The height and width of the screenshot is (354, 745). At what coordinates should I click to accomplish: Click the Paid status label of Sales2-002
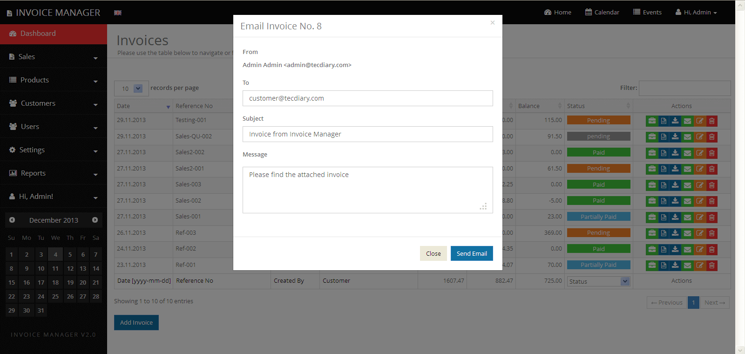[598, 152]
